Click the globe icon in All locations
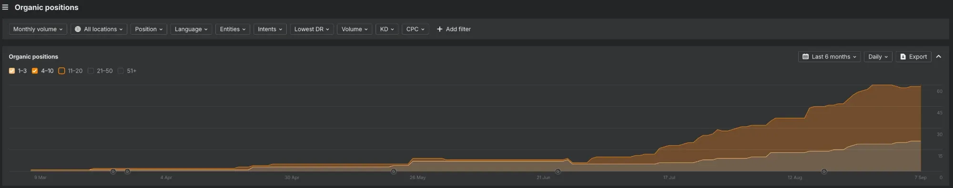This screenshot has height=188, width=953. coord(78,29)
